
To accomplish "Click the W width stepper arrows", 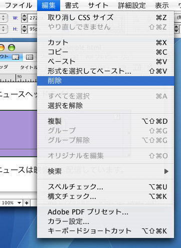I will click(24, 18).
